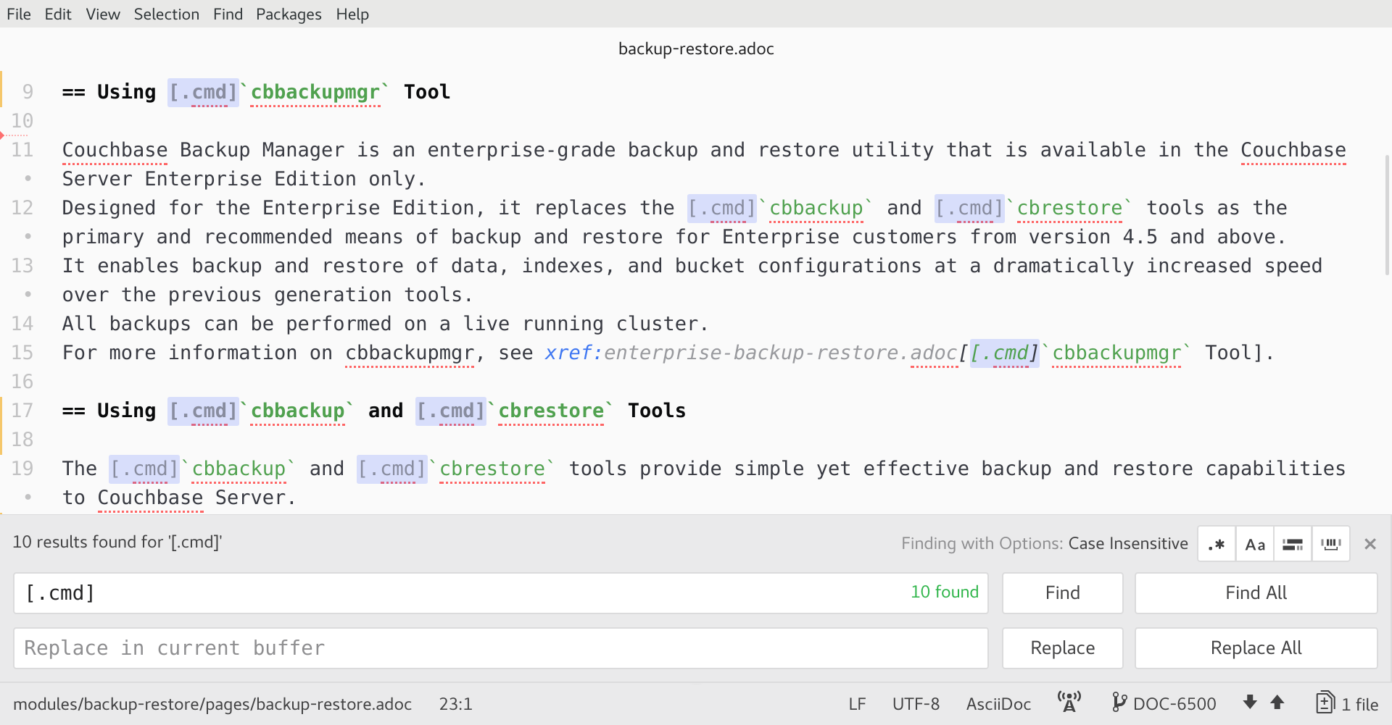Open the LF line ending selector
The width and height of the screenshot is (1392, 725).
coord(857,704)
